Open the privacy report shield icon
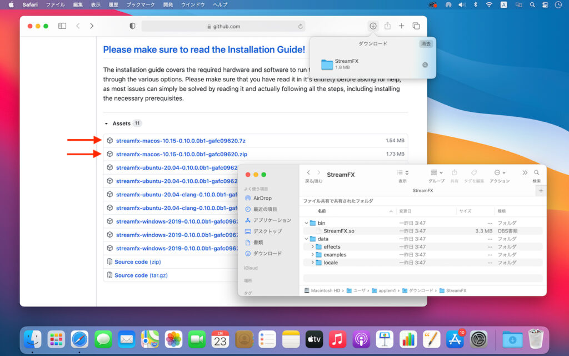The height and width of the screenshot is (356, 569). (x=131, y=26)
